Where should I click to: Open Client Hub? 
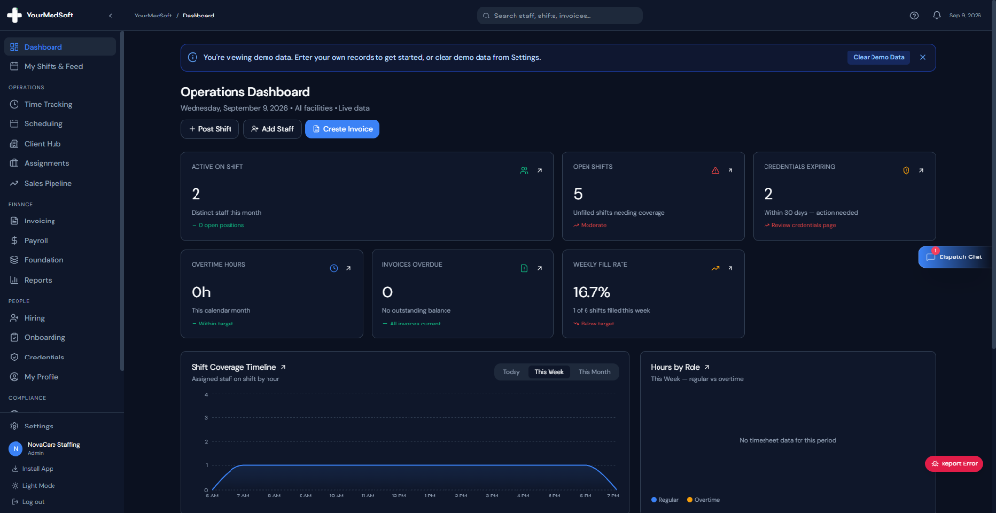click(59, 144)
